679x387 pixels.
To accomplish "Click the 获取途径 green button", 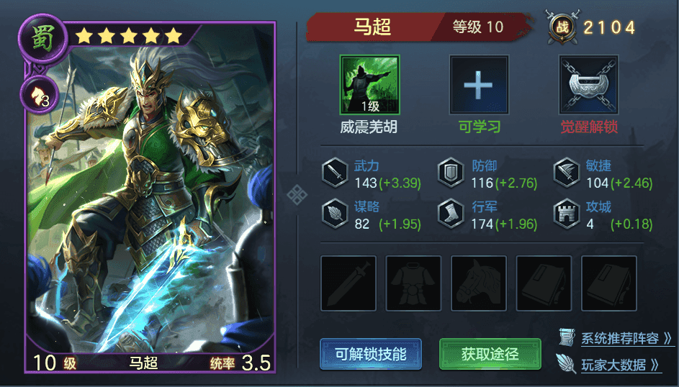I will (490, 354).
